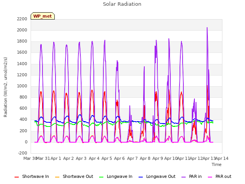Click the Apr 7 x-axis date label
The width and height of the screenshot is (245, 184).
pyautogui.click(x=132, y=158)
